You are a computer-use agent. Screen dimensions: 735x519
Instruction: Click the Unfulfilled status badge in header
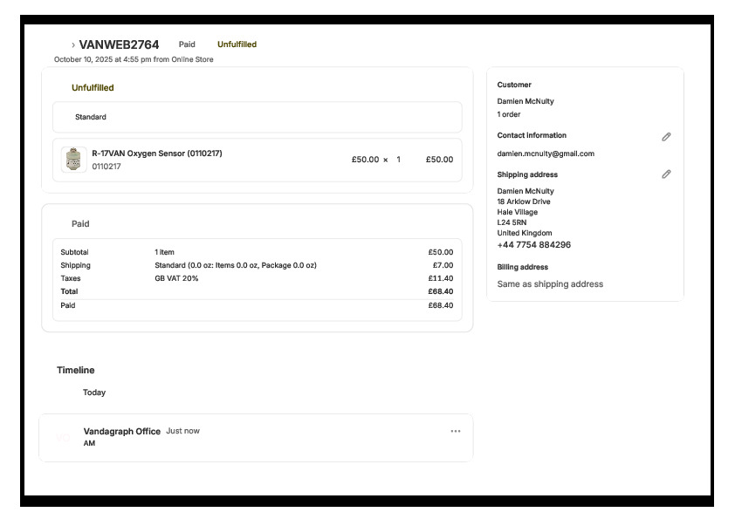tap(237, 44)
